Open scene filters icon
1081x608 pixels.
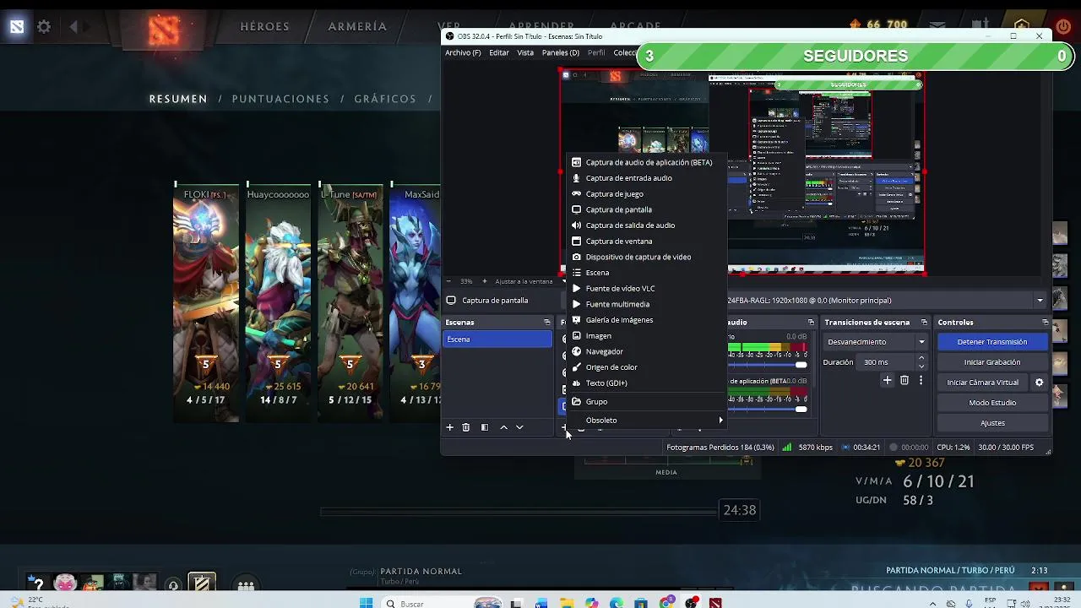(485, 428)
